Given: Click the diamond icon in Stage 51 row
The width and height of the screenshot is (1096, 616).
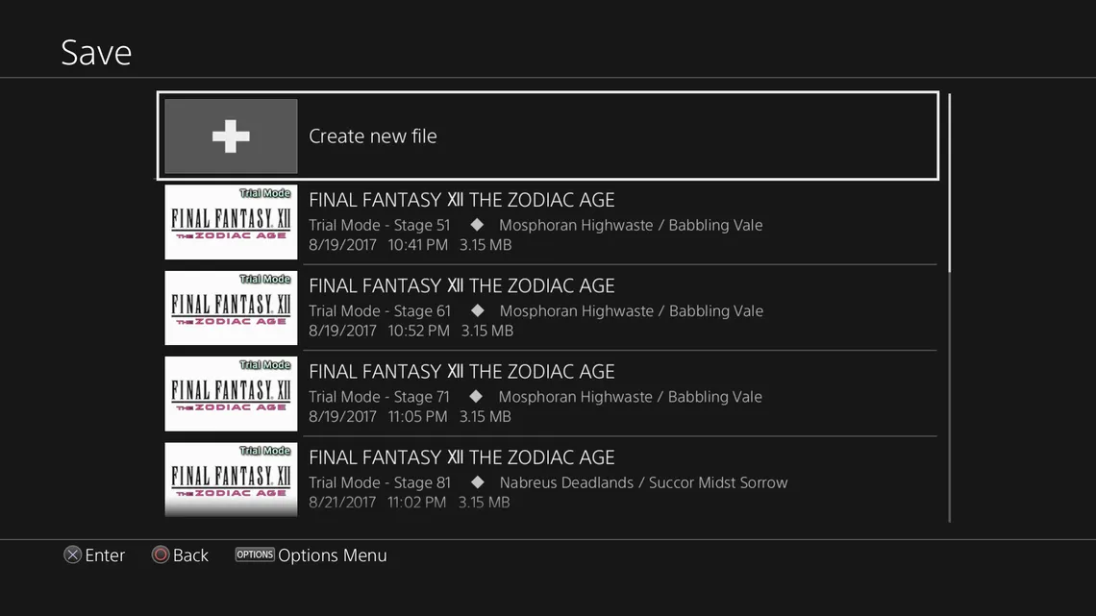Looking at the screenshot, I should click(x=475, y=225).
